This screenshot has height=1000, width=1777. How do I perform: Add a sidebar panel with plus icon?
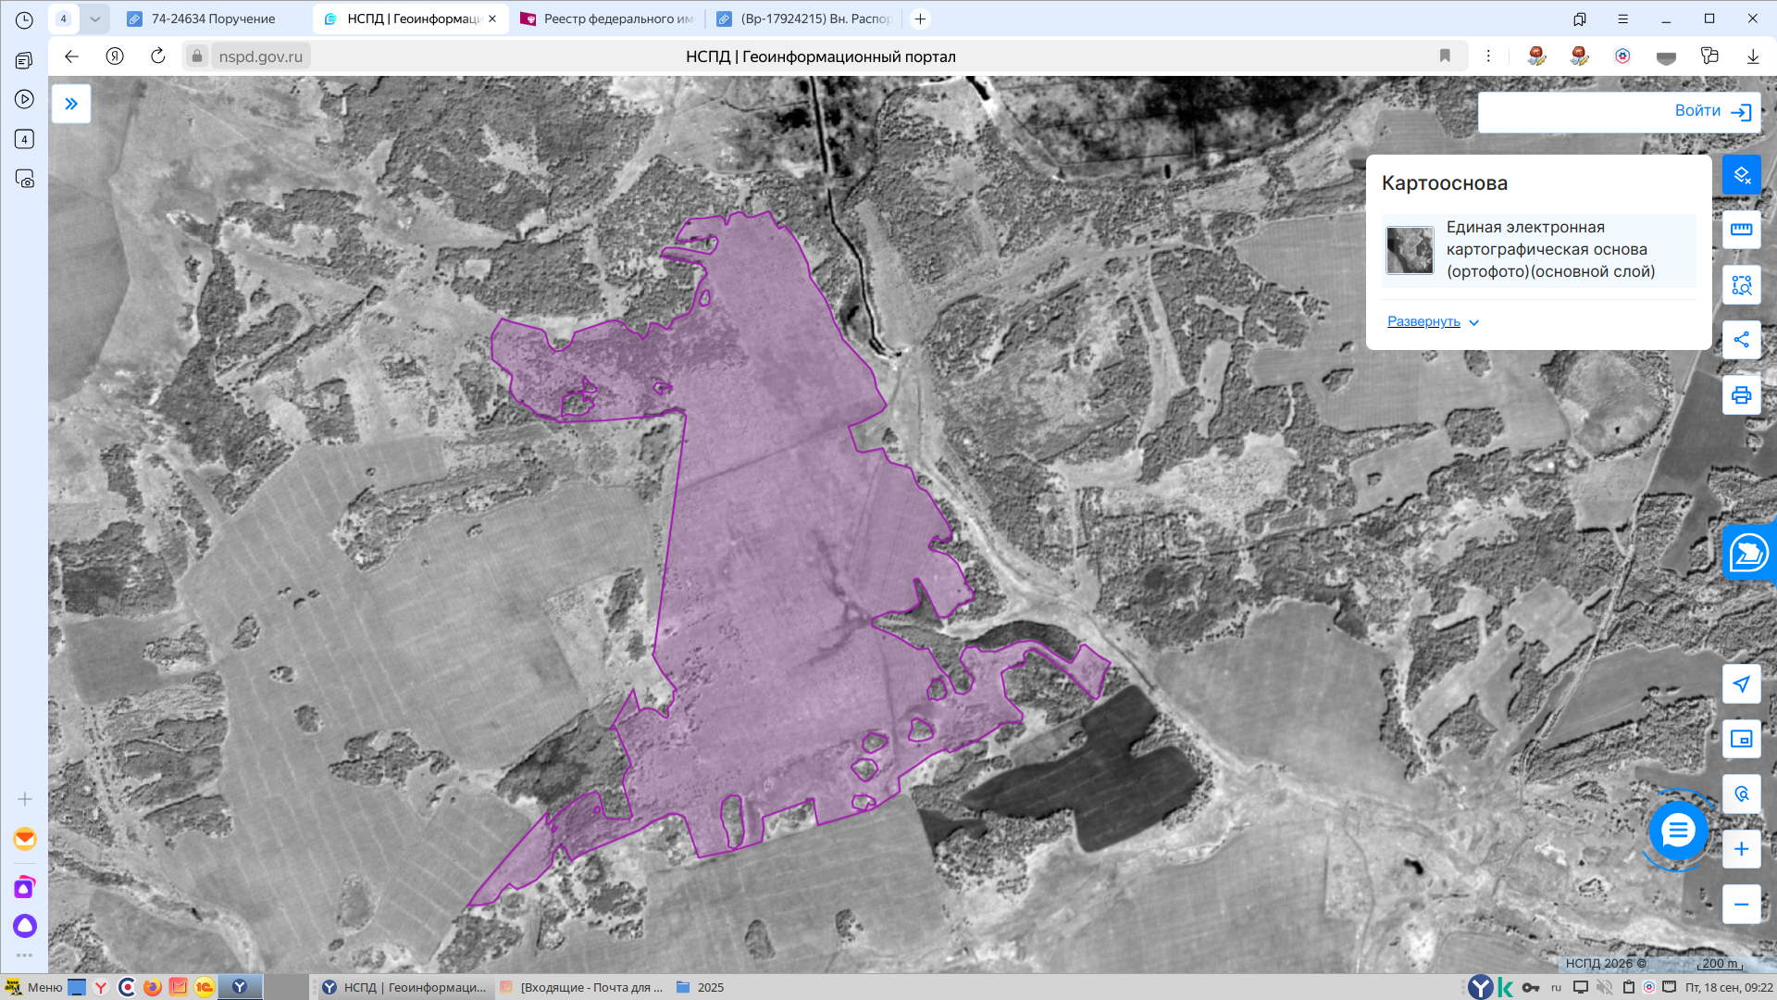[25, 799]
